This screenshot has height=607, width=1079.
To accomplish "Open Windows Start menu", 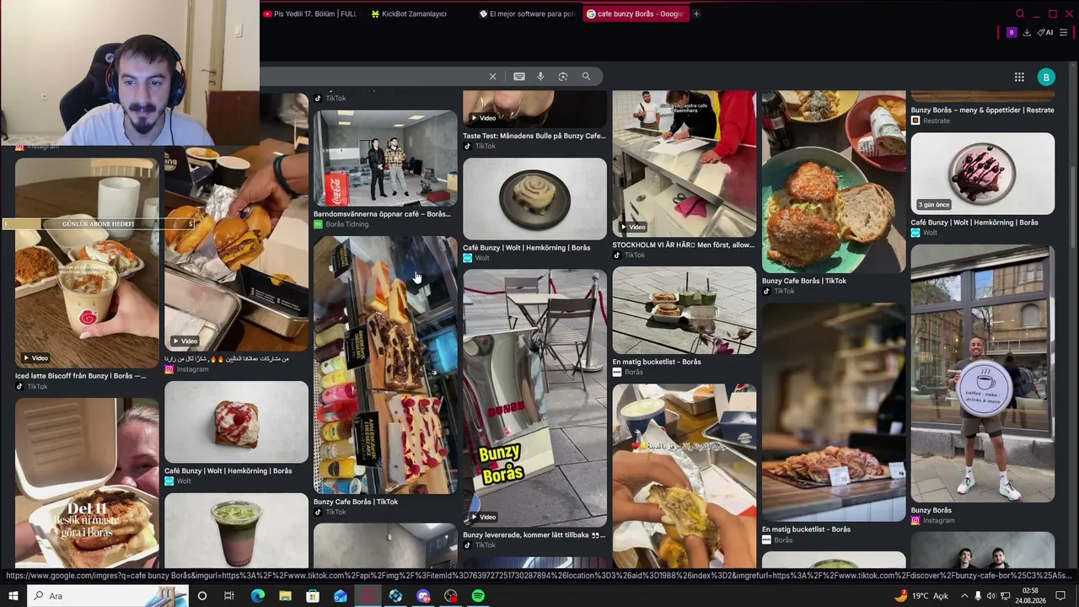I will [13, 596].
